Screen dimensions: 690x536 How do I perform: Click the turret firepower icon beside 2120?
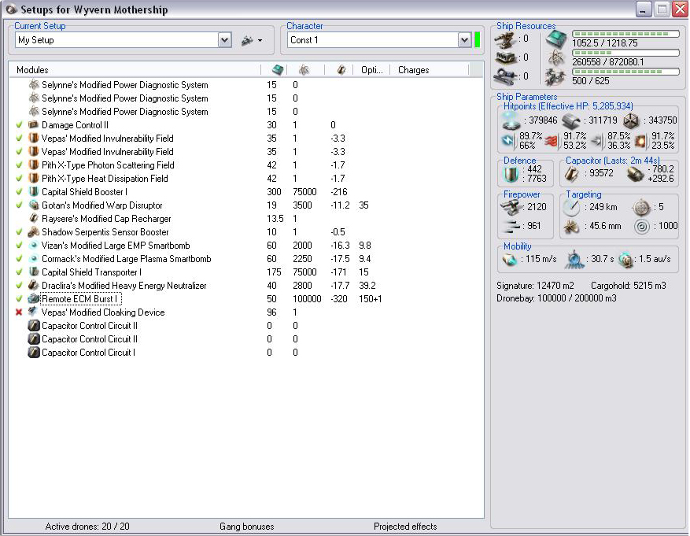511,207
